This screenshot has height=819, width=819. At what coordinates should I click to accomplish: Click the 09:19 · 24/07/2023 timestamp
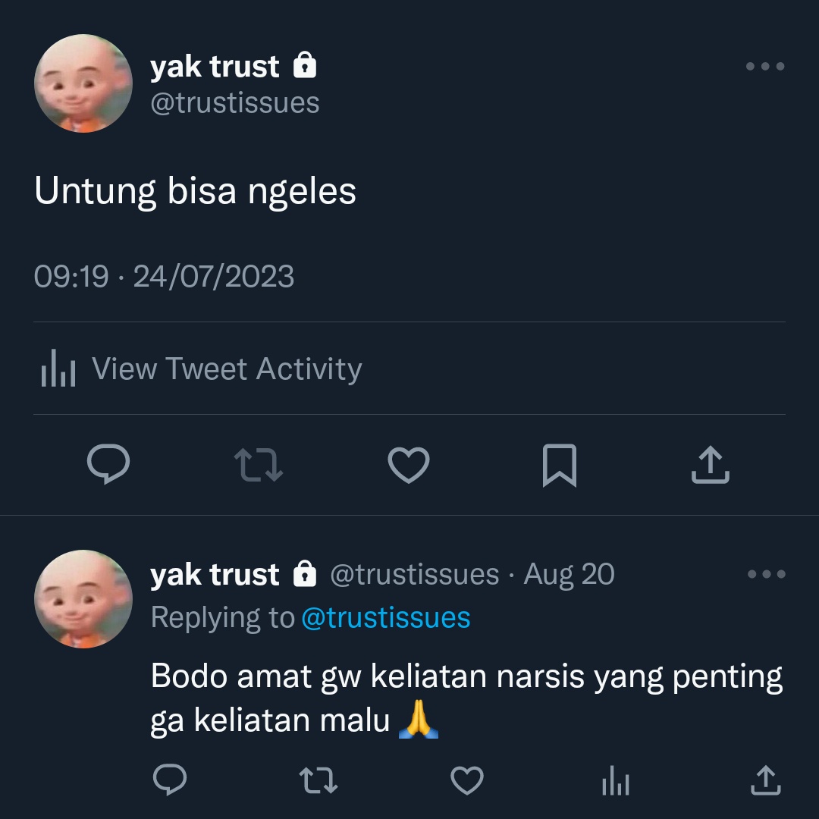pos(164,276)
